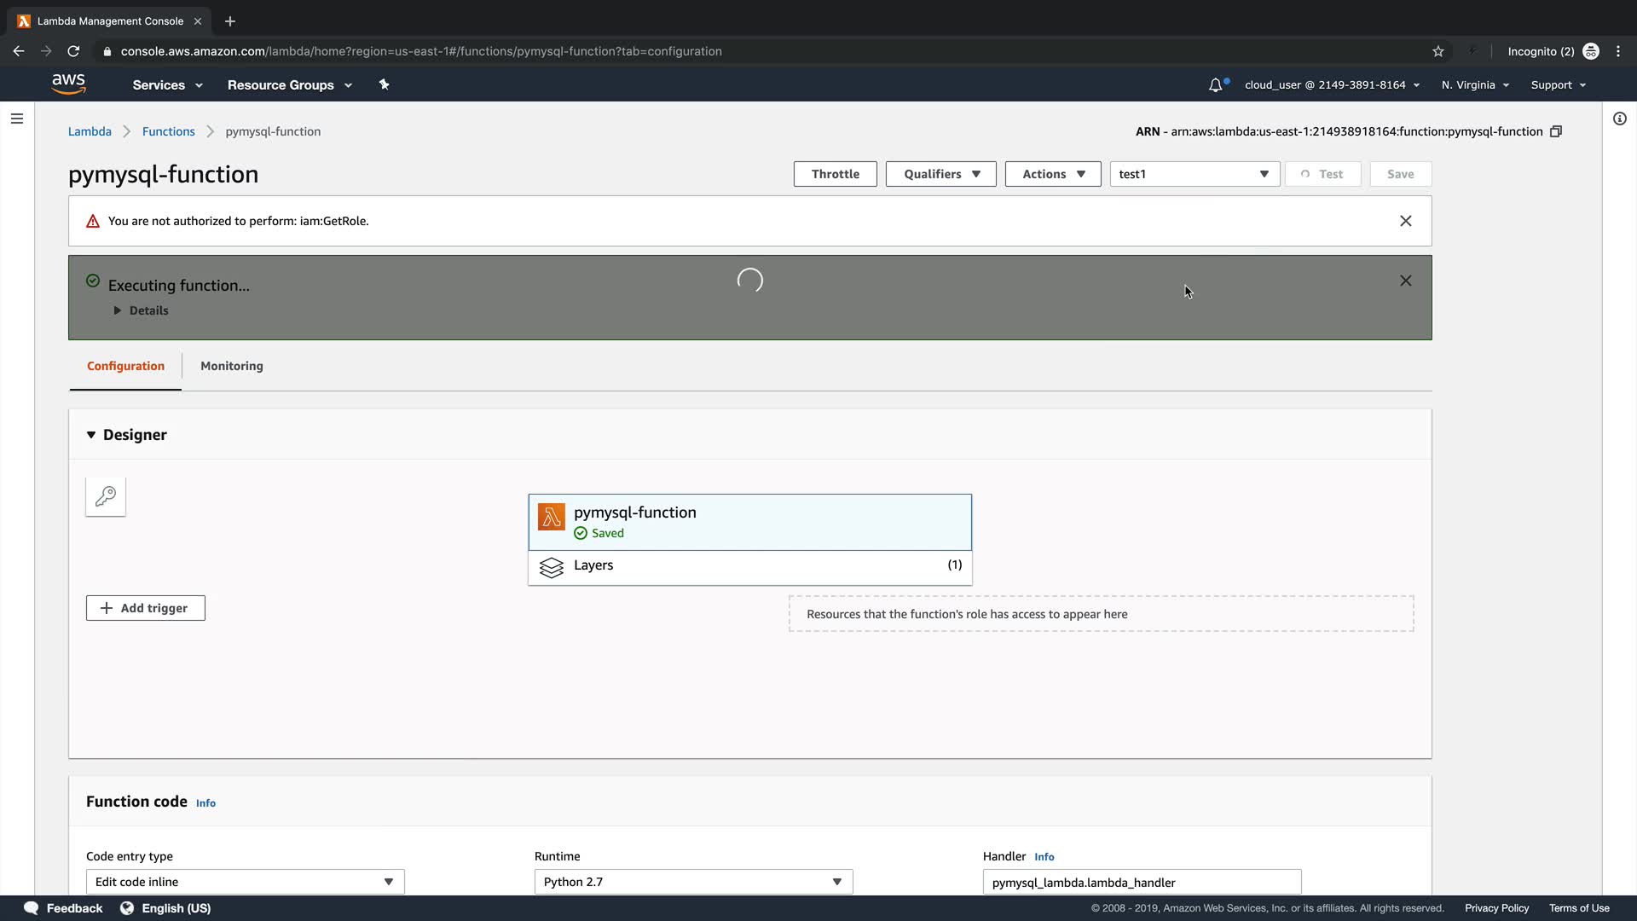Open the notifications bell icon

1216,85
